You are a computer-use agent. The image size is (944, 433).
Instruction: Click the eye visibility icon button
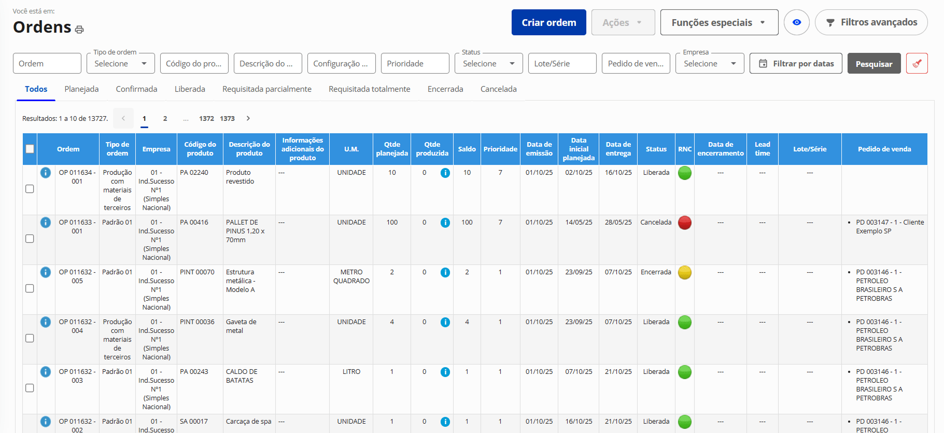coord(796,22)
